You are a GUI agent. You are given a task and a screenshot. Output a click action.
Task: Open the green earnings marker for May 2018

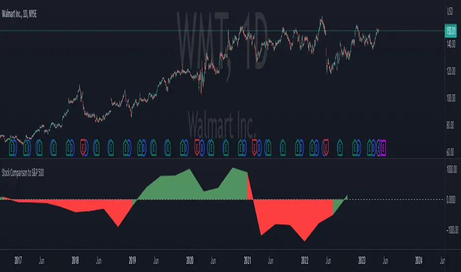click(x=96, y=147)
